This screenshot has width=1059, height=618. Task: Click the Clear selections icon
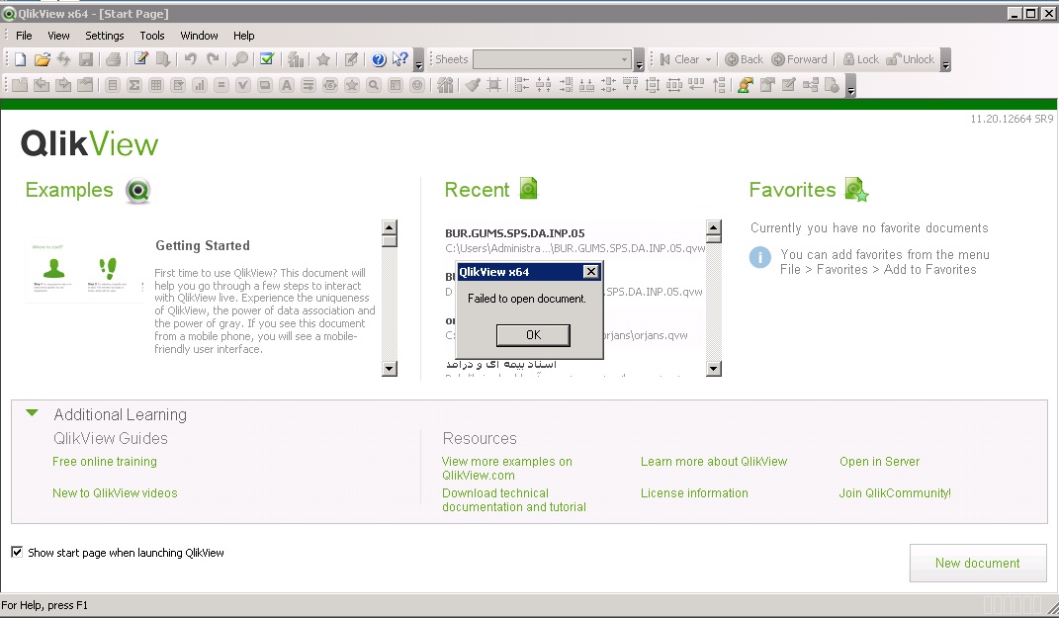point(680,59)
